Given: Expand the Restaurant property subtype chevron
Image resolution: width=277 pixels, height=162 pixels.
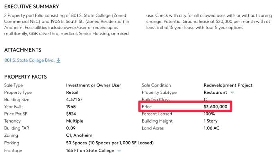Looking at the screenshot, I should [x=232, y=92].
